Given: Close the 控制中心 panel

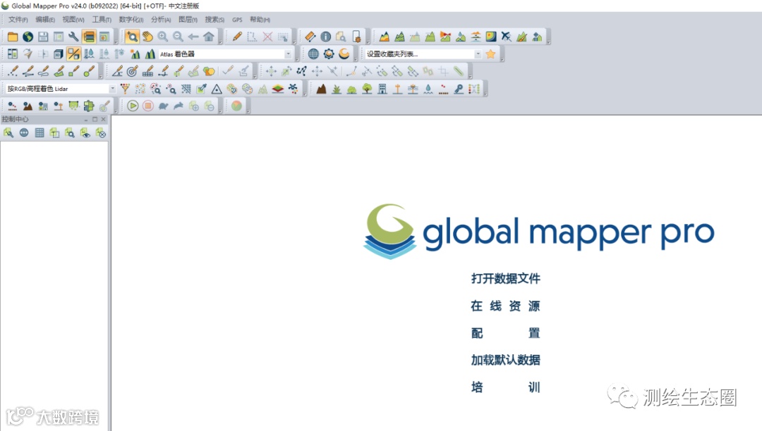Looking at the screenshot, I should 104,119.
